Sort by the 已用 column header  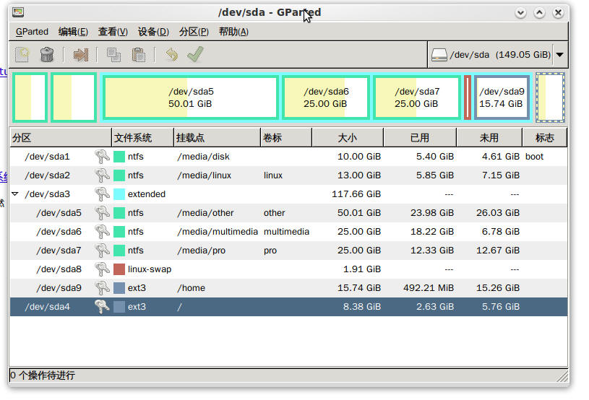point(420,138)
